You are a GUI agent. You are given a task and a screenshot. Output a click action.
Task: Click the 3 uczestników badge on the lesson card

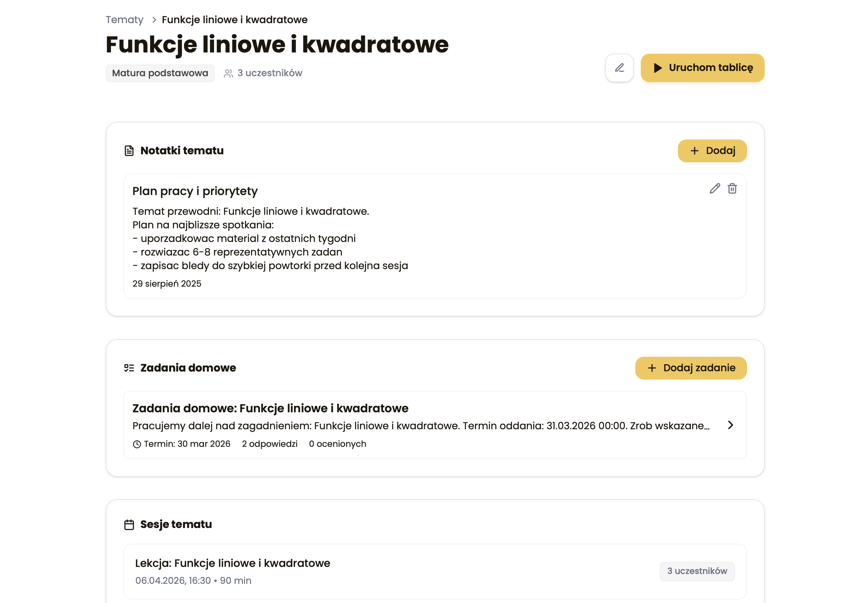697,571
